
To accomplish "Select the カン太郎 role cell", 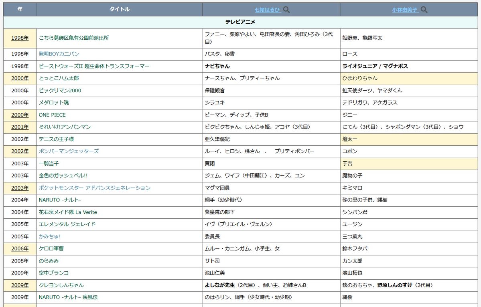I will tap(409, 261).
